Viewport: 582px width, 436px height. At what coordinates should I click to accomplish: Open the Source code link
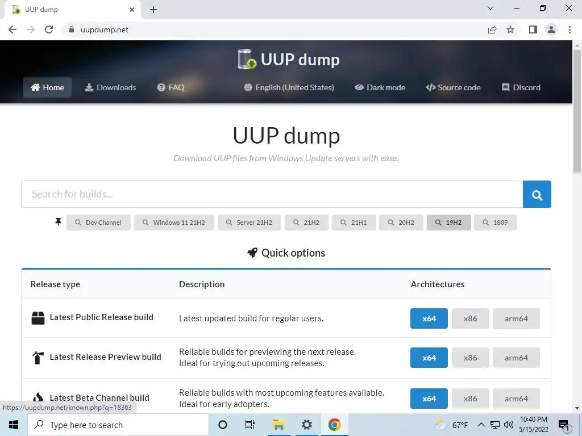(453, 87)
